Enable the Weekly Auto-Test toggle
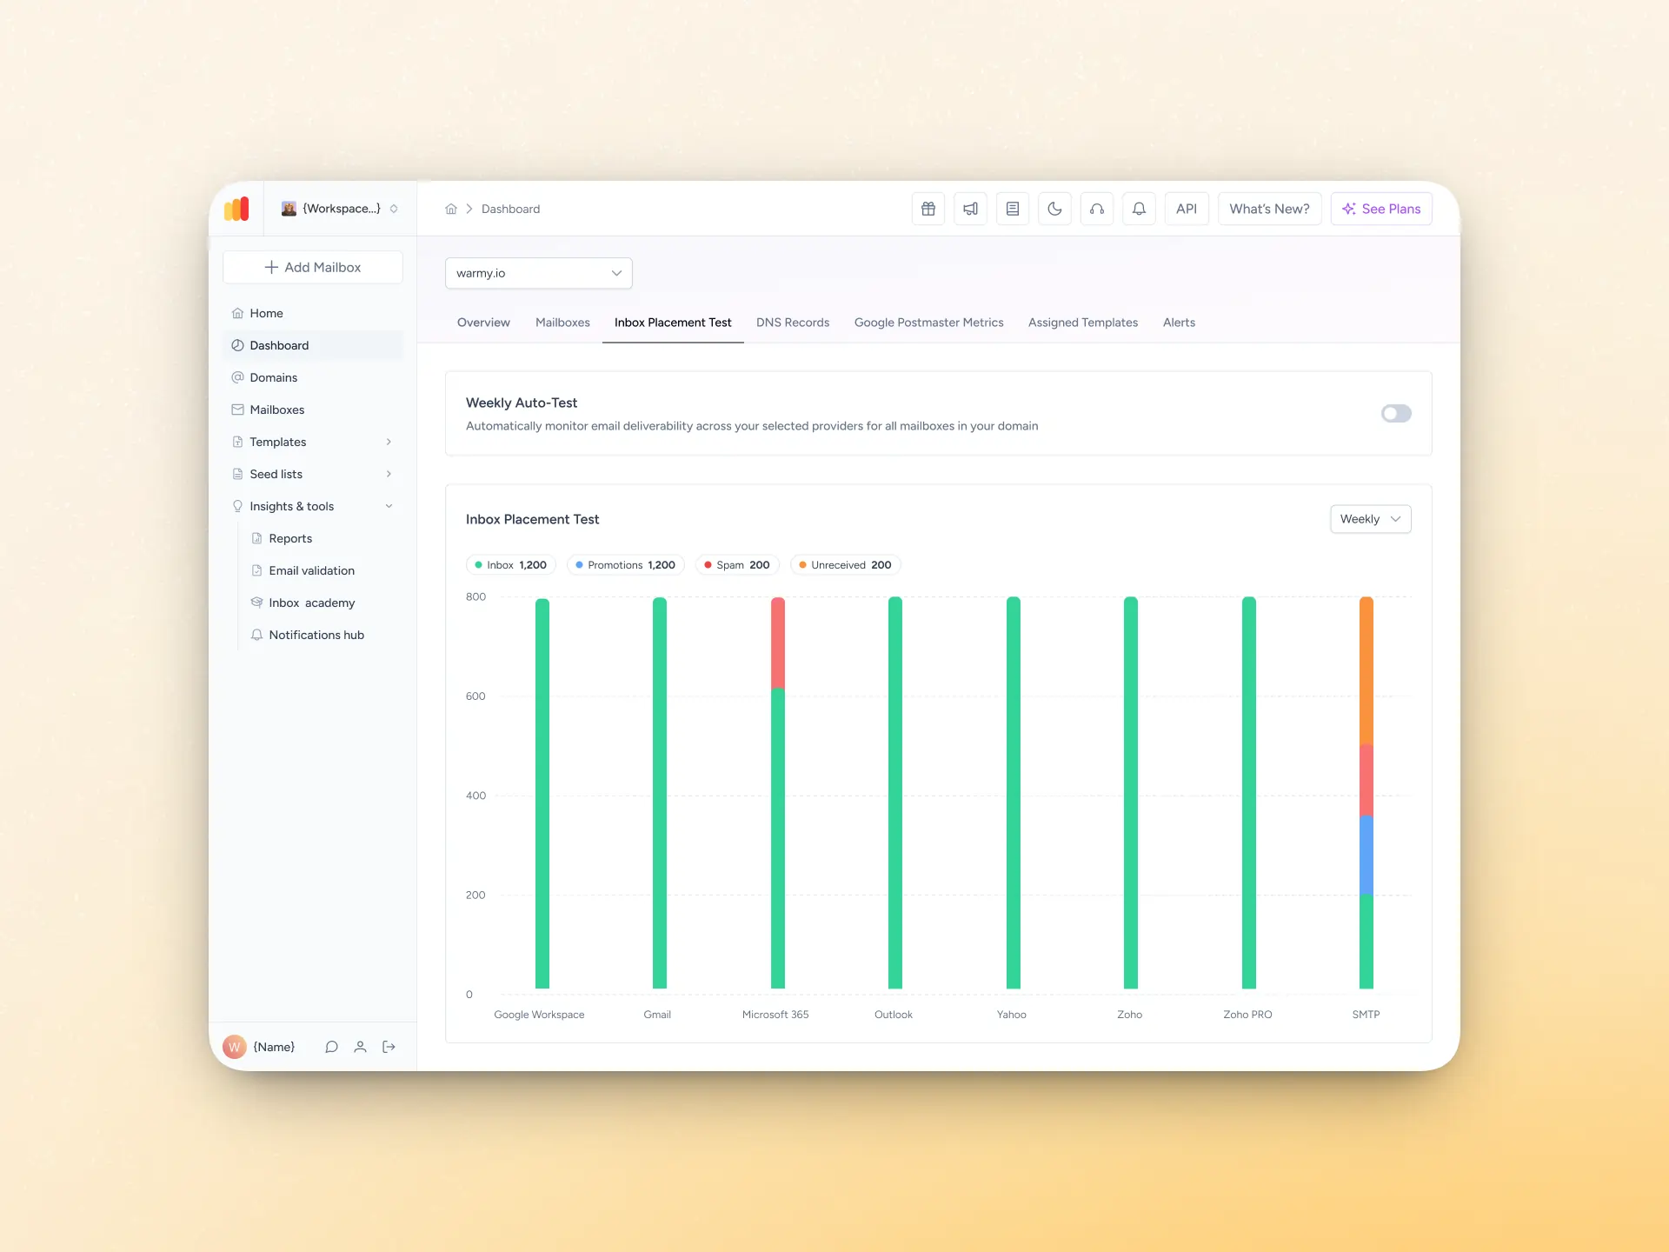1669x1252 pixels. [x=1396, y=414]
